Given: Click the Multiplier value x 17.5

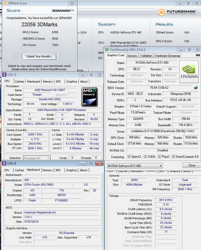Looking at the screenshot, I should (x=35, y=139).
